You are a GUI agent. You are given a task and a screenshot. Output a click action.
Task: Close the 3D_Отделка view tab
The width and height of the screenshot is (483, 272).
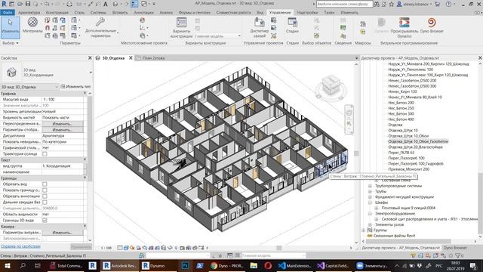click(131, 58)
